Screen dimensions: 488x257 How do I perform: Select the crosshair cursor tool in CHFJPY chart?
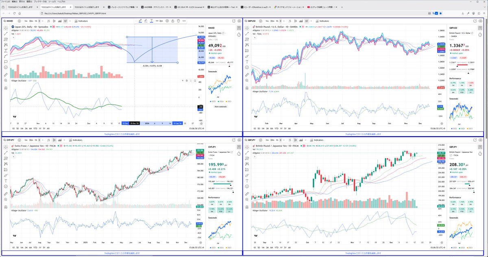pyautogui.click(x=6, y=147)
